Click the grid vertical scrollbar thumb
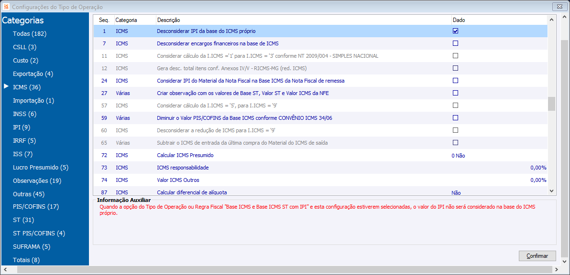Viewport: 570px width, 275px height. pos(551,104)
